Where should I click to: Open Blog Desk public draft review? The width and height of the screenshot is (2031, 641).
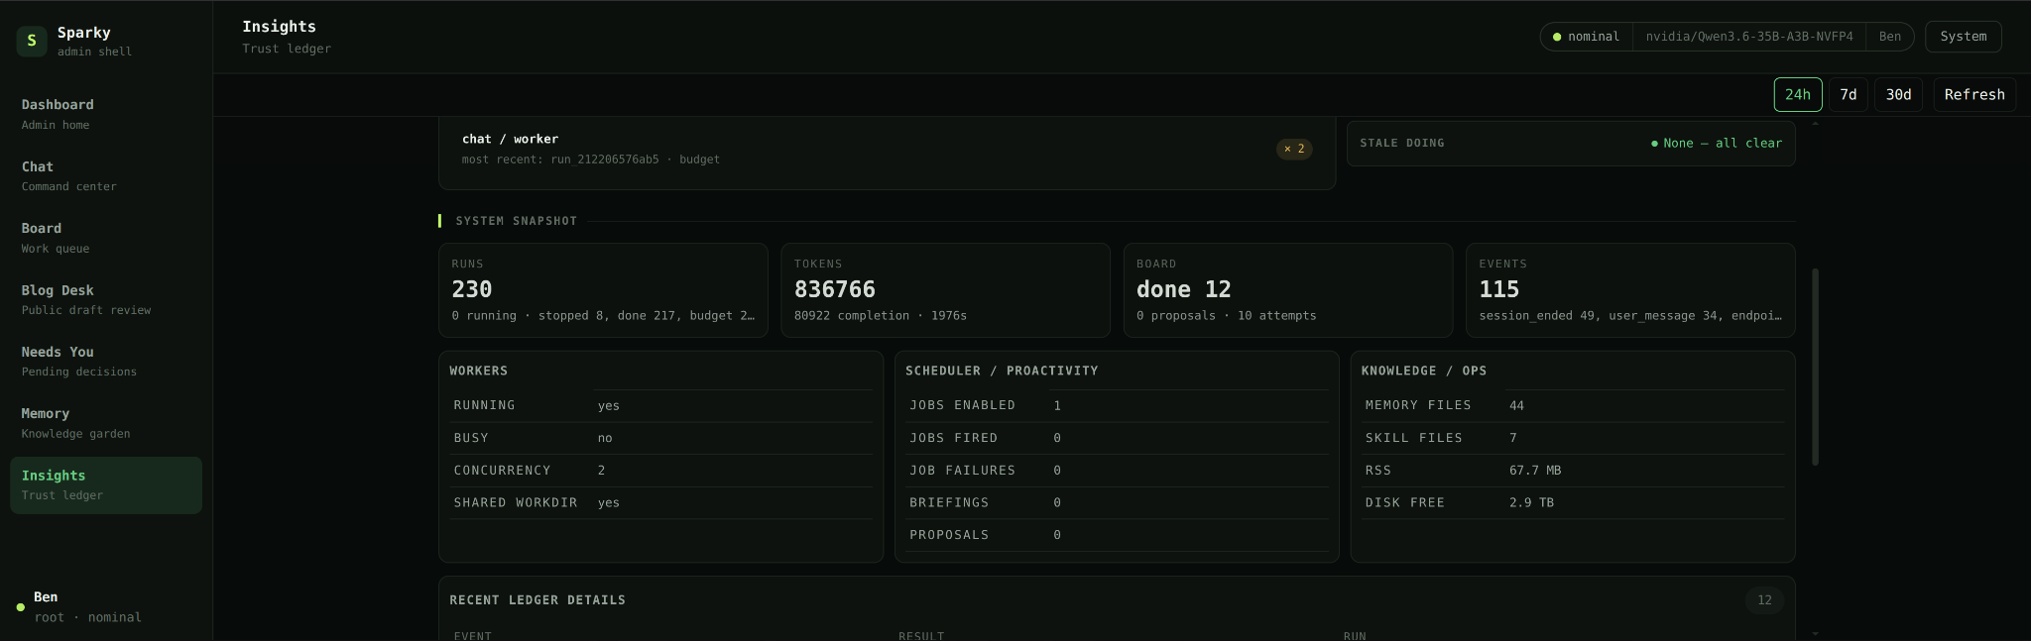pos(105,299)
